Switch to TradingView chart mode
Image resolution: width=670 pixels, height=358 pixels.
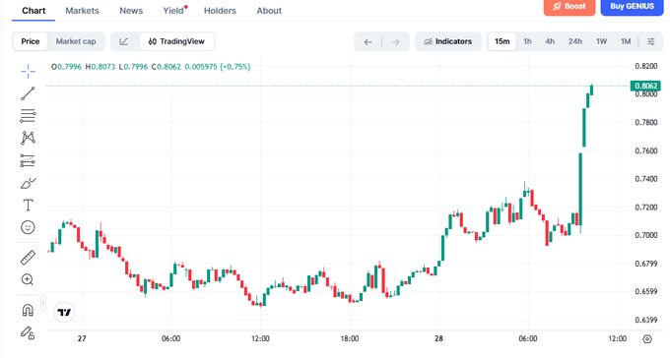point(176,41)
